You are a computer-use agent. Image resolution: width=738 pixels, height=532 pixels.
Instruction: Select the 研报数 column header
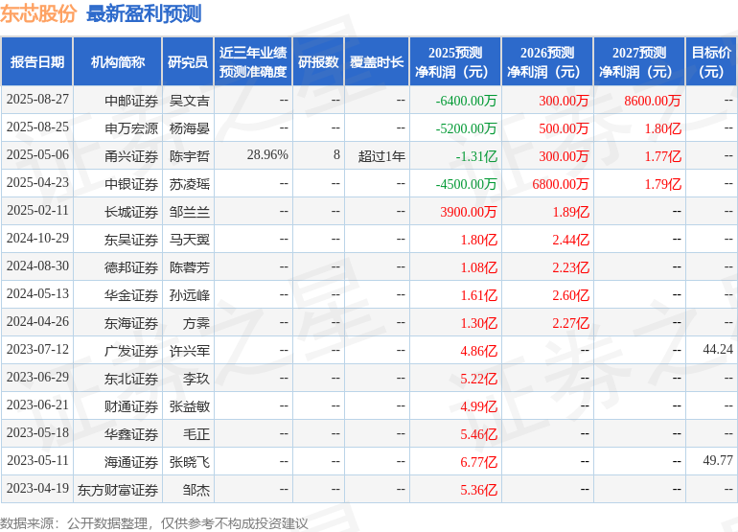pos(318,61)
